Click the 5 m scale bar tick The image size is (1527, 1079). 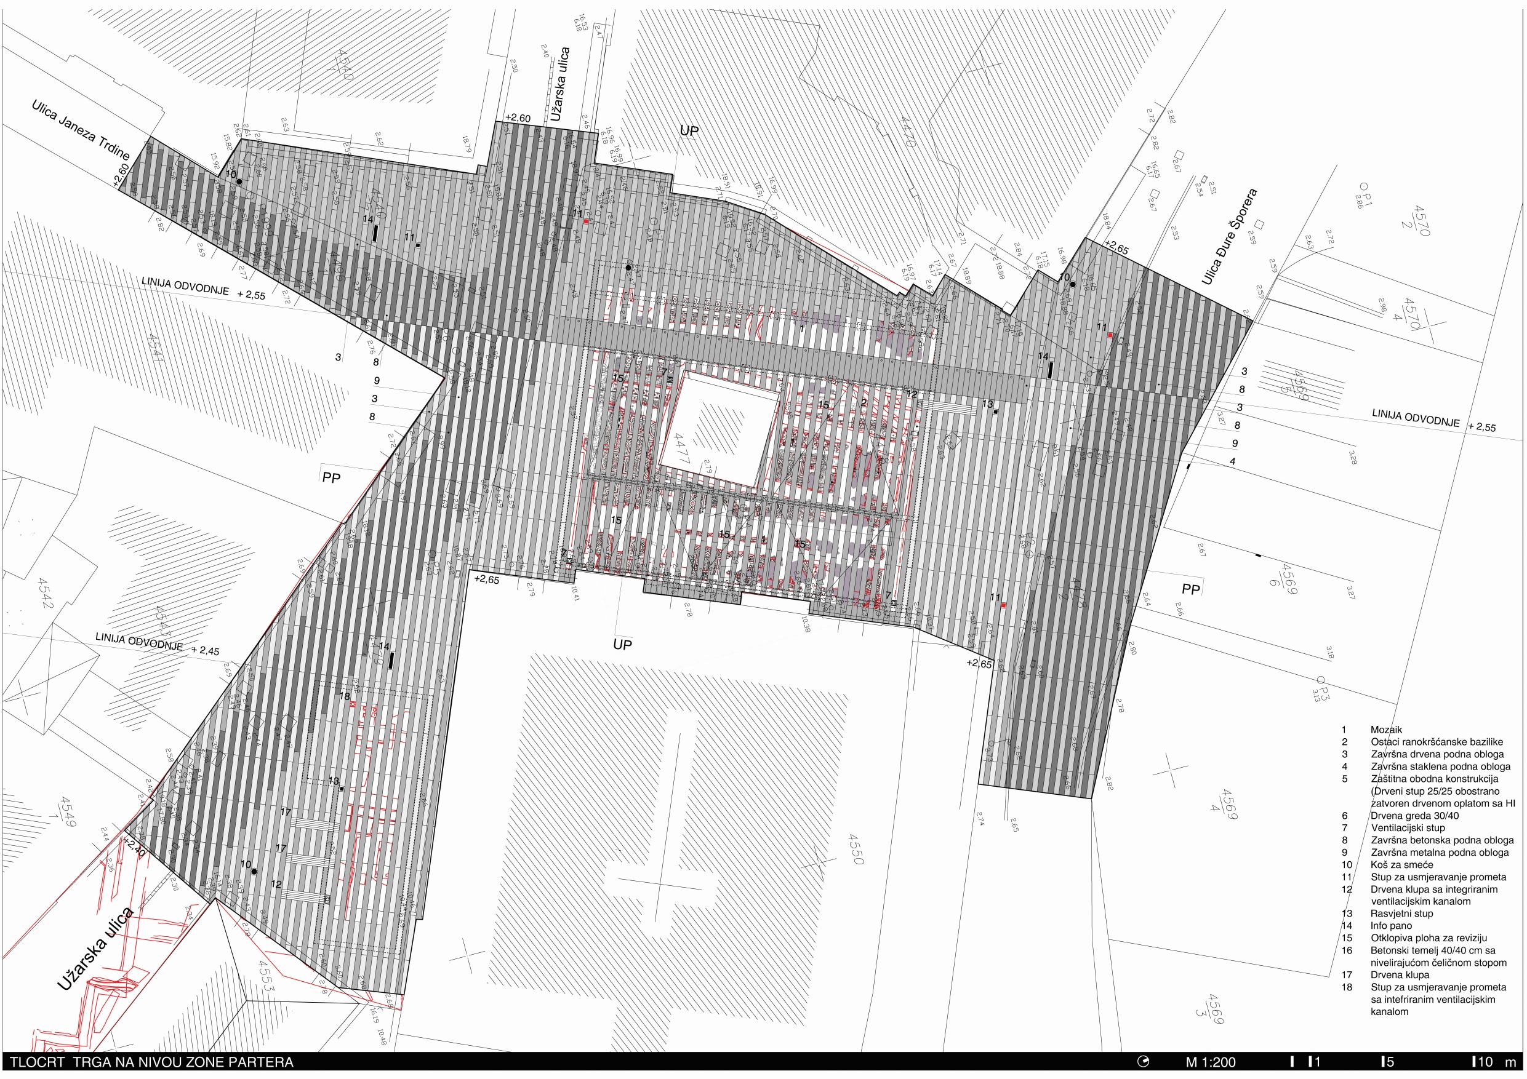pyautogui.click(x=1383, y=1062)
